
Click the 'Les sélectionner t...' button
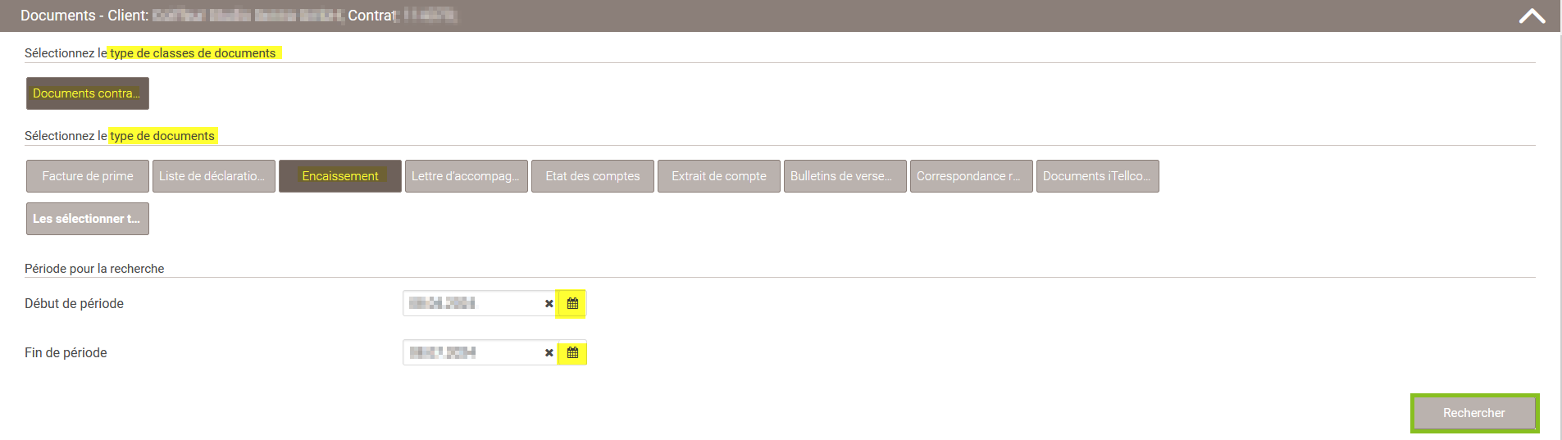(x=88, y=219)
